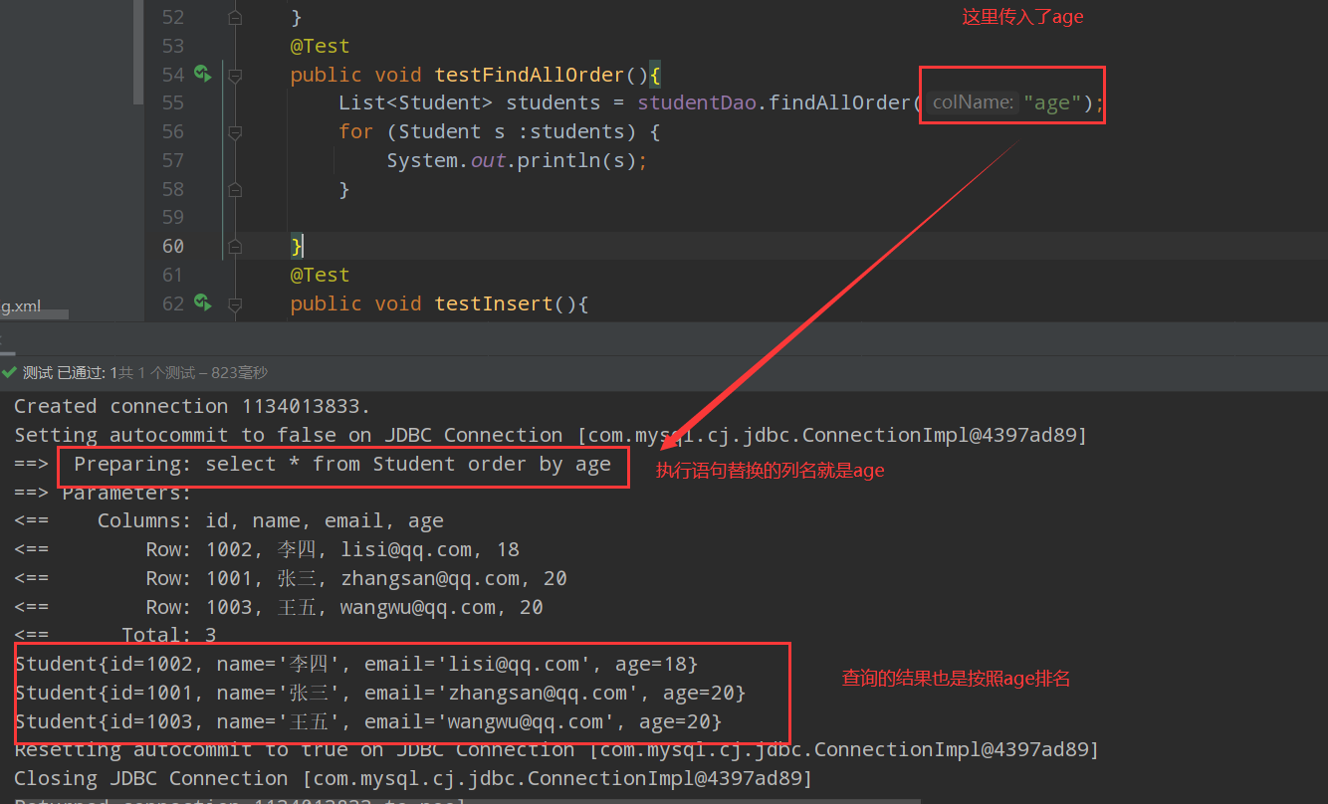Collapse the for loop block at line 56
Viewport: 1328px width, 804px height.
235,131
